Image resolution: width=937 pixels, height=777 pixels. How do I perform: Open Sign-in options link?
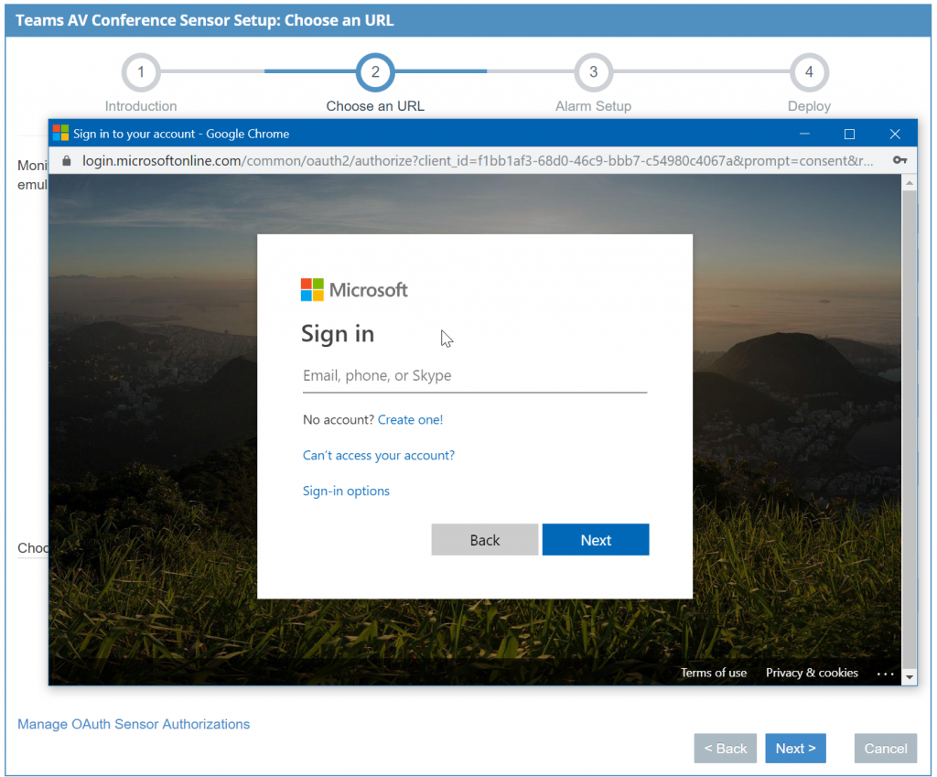click(346, 491)
